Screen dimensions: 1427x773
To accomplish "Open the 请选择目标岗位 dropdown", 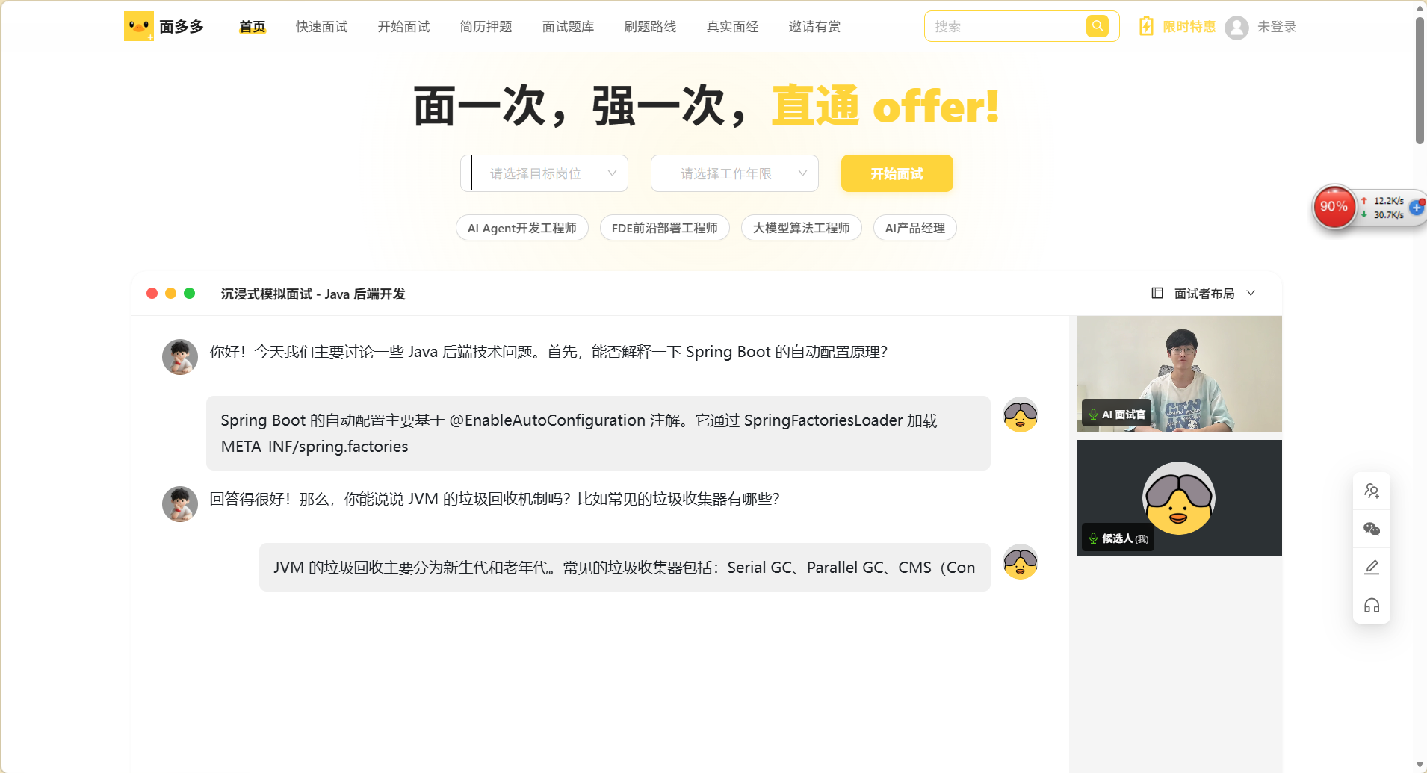I will (x=544, y=173).
